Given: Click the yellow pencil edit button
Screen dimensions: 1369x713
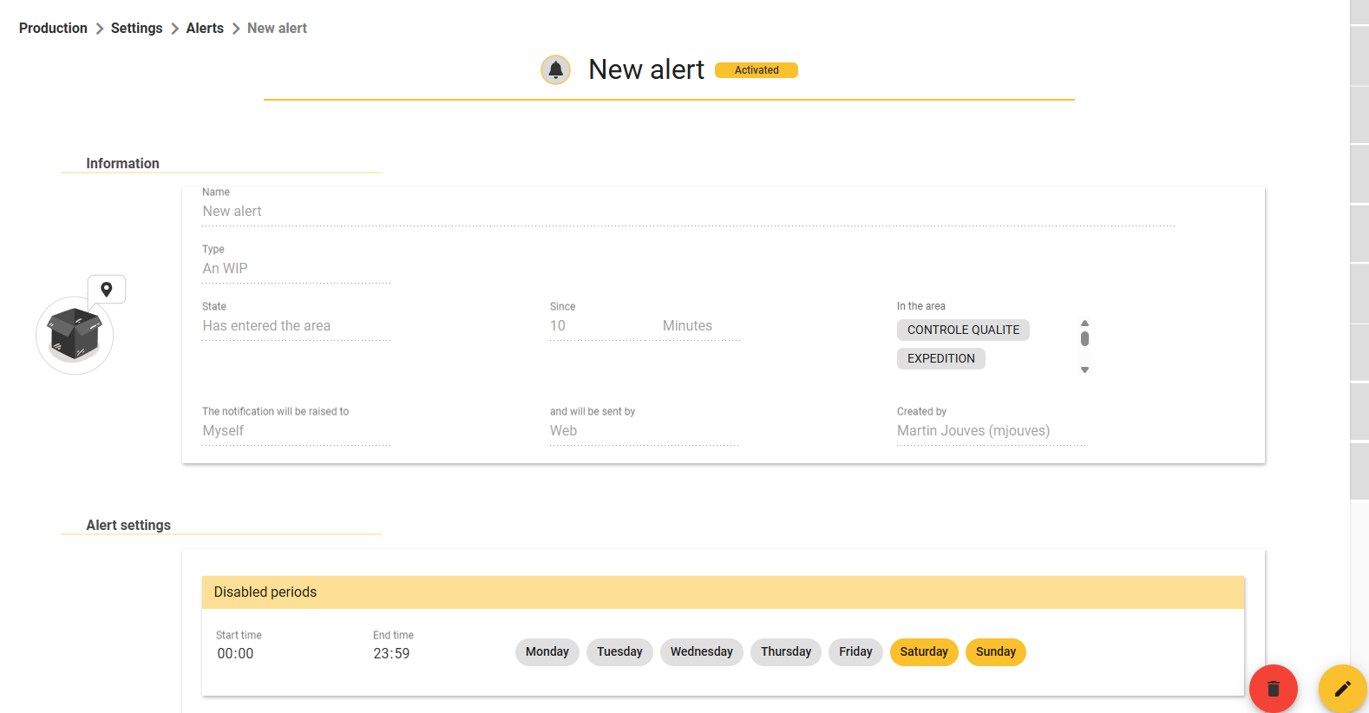Looking at the screenshot, I should click(x=1342, y=689).
